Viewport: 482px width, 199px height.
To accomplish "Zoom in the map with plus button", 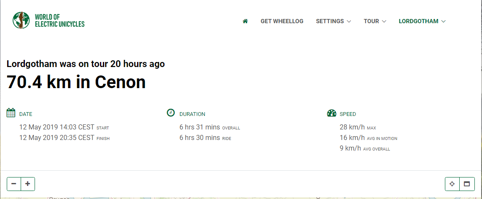I will 28,184.
